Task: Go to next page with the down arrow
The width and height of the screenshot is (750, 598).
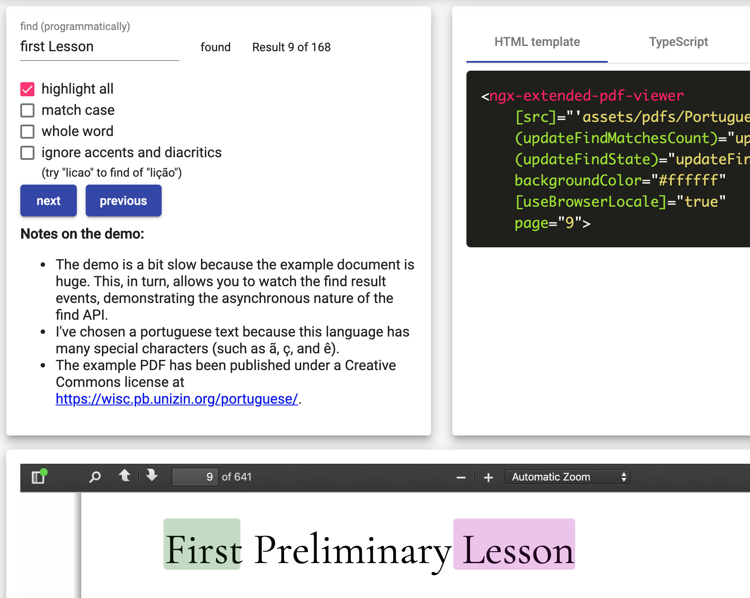Action: [x=151, y=477]
